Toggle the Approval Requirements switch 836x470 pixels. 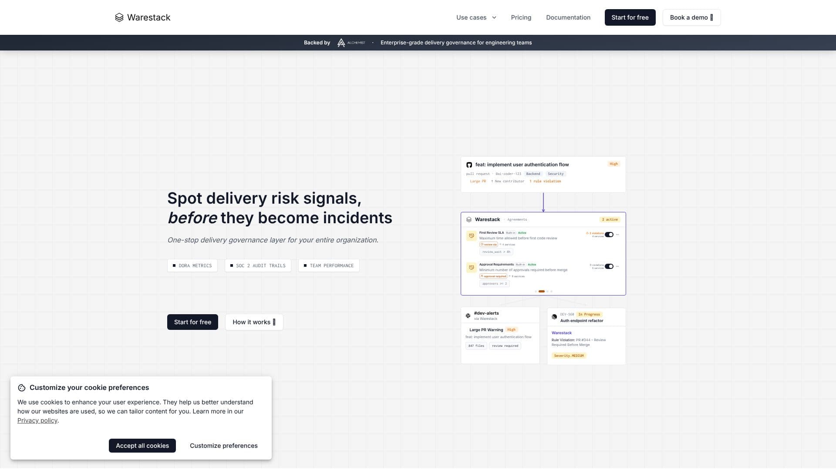609,266
